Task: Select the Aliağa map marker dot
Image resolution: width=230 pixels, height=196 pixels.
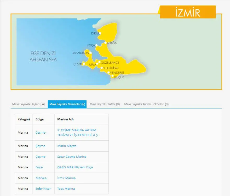Action: pyautogui.click(x=106, y=43)
